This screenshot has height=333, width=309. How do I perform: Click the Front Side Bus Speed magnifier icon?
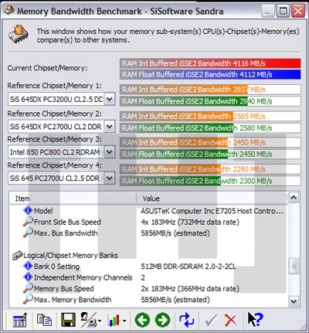click(x=28, y=221)
